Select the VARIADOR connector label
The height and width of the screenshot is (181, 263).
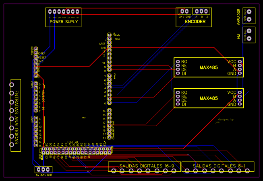pyautogui.click(x=239, y=17)
